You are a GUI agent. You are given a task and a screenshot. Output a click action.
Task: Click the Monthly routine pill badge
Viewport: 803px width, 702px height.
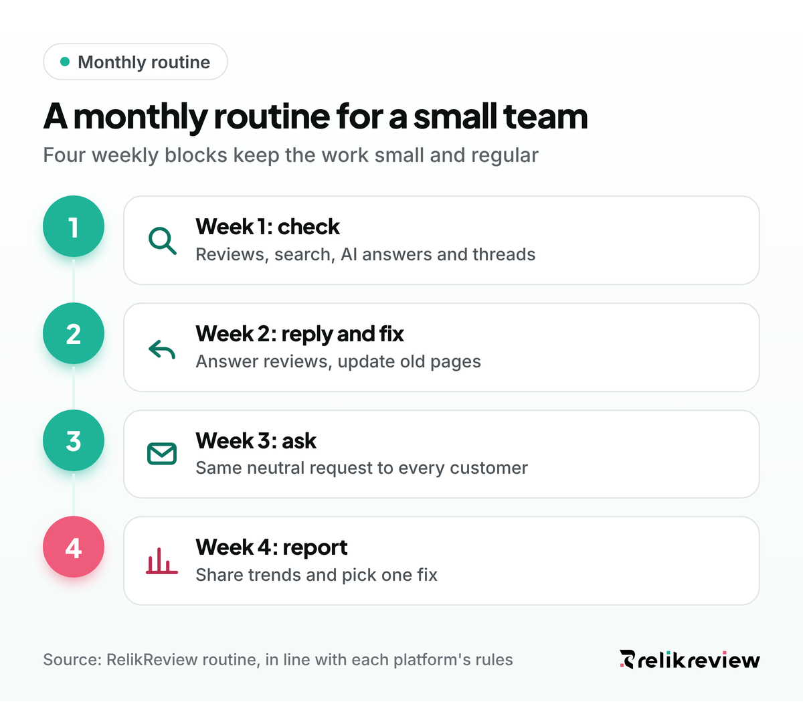coord(135,62)
